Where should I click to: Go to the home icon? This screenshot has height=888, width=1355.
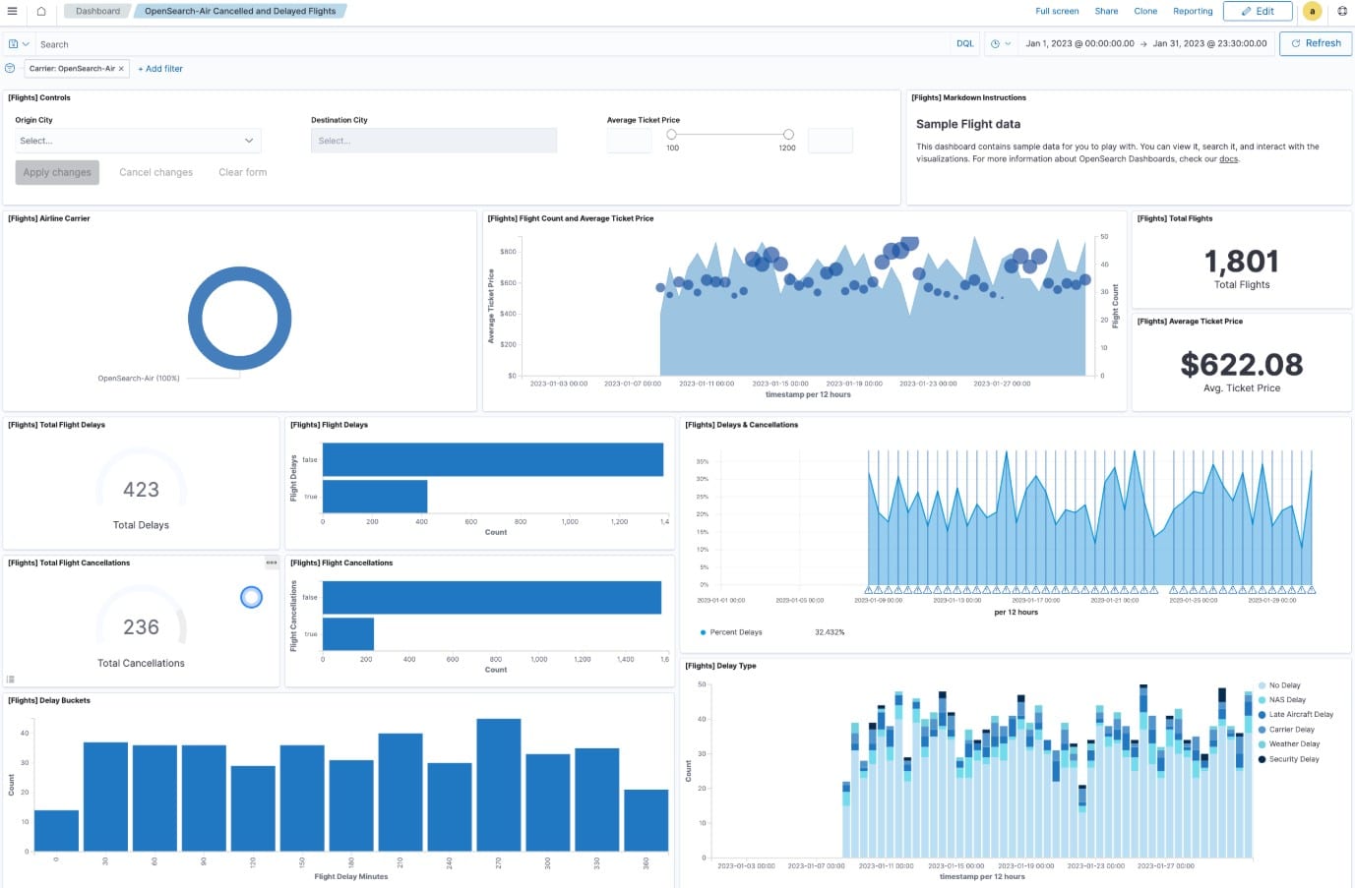click(41, 11)
